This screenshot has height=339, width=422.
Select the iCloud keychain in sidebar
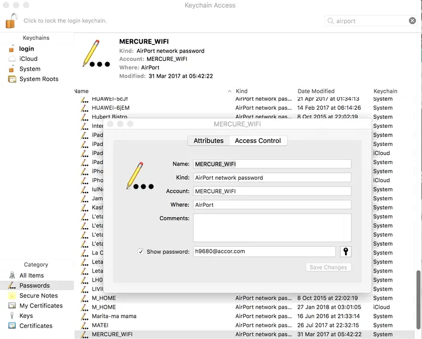[28, 59]
